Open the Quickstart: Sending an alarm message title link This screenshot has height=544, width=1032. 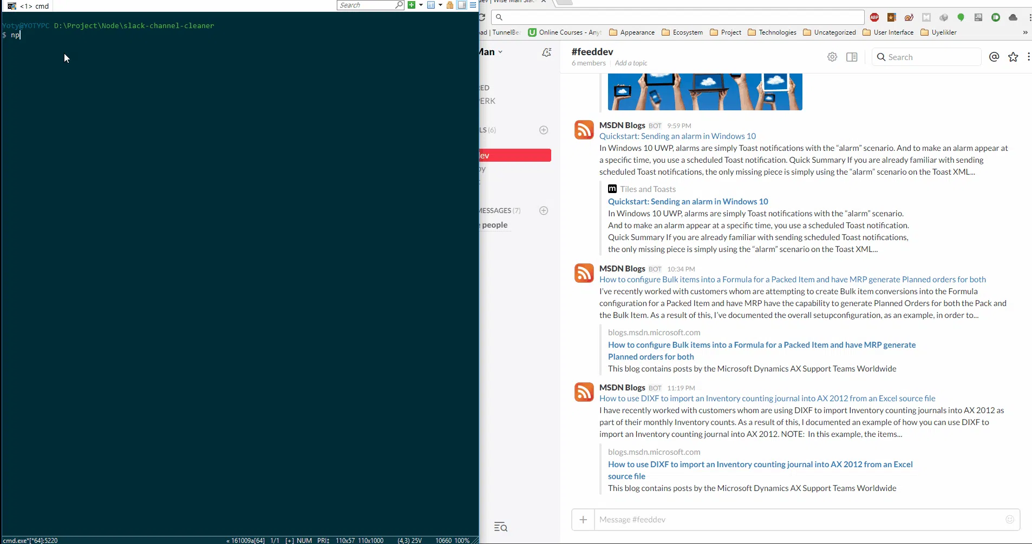(677, 136)
